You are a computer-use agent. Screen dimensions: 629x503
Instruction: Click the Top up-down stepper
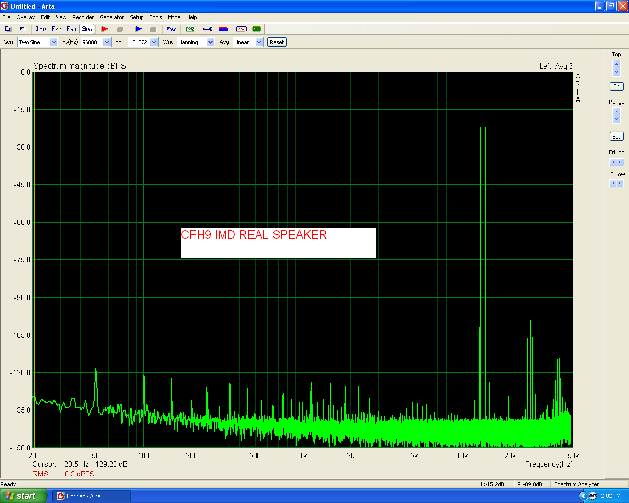616,68
